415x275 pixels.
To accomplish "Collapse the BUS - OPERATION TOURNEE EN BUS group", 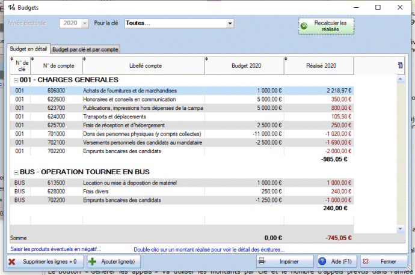I will 15,172.
